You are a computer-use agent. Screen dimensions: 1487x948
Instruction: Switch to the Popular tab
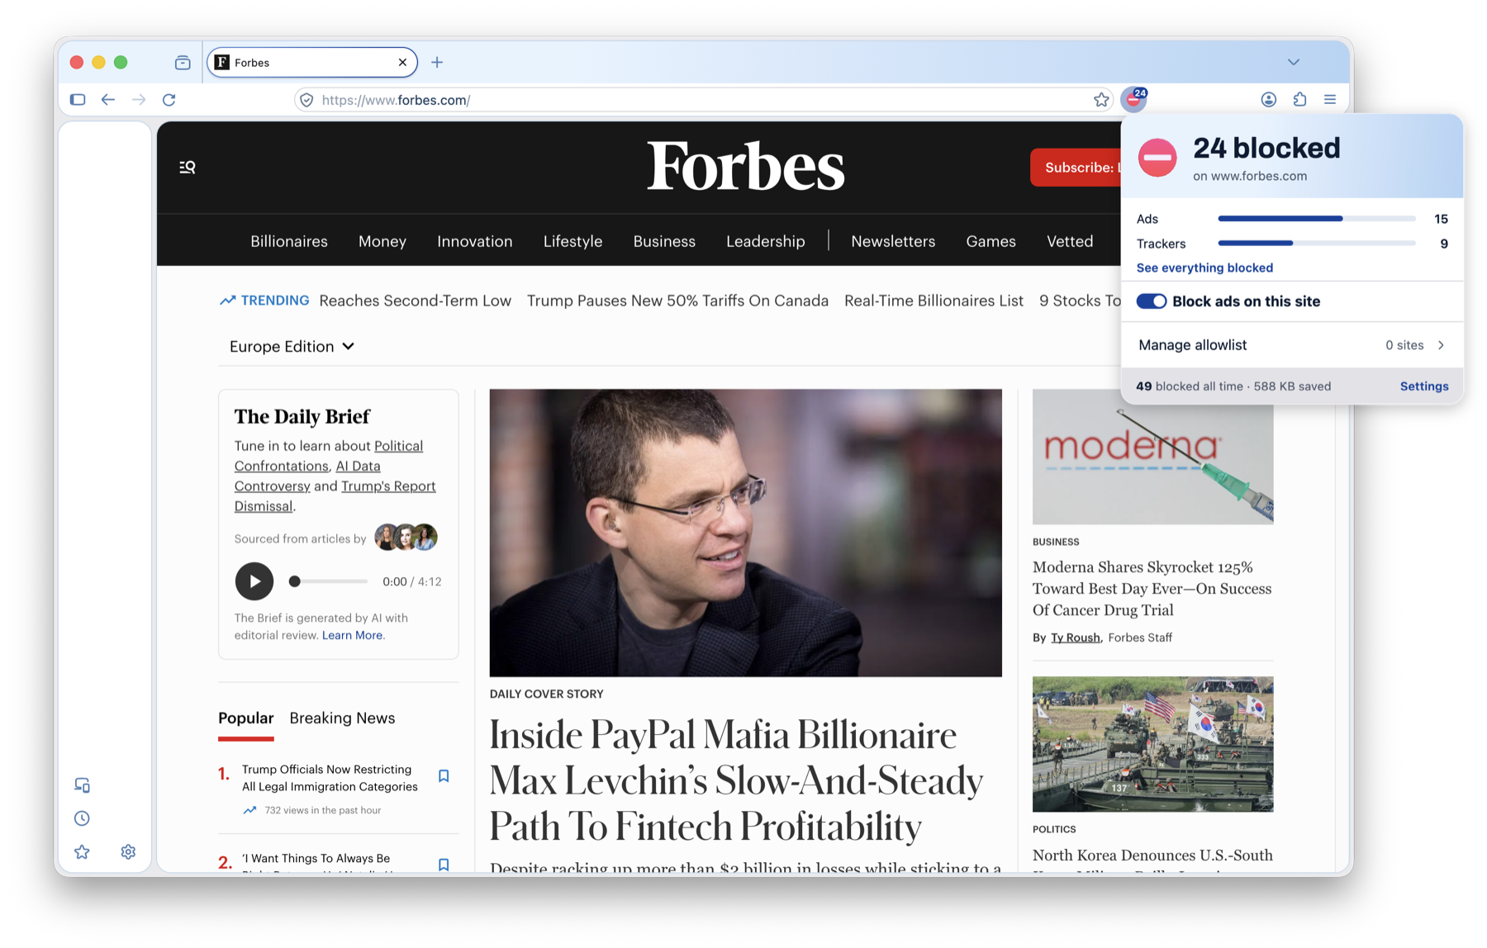[246, 718]
